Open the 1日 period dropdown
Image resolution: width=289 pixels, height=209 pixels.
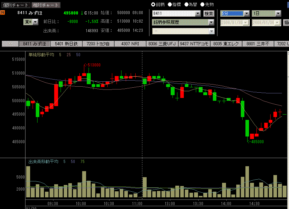[x=278, y=13]
